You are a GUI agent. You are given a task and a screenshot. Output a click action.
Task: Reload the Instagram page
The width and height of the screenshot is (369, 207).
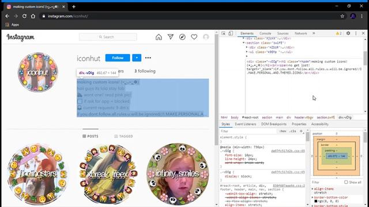24,16
